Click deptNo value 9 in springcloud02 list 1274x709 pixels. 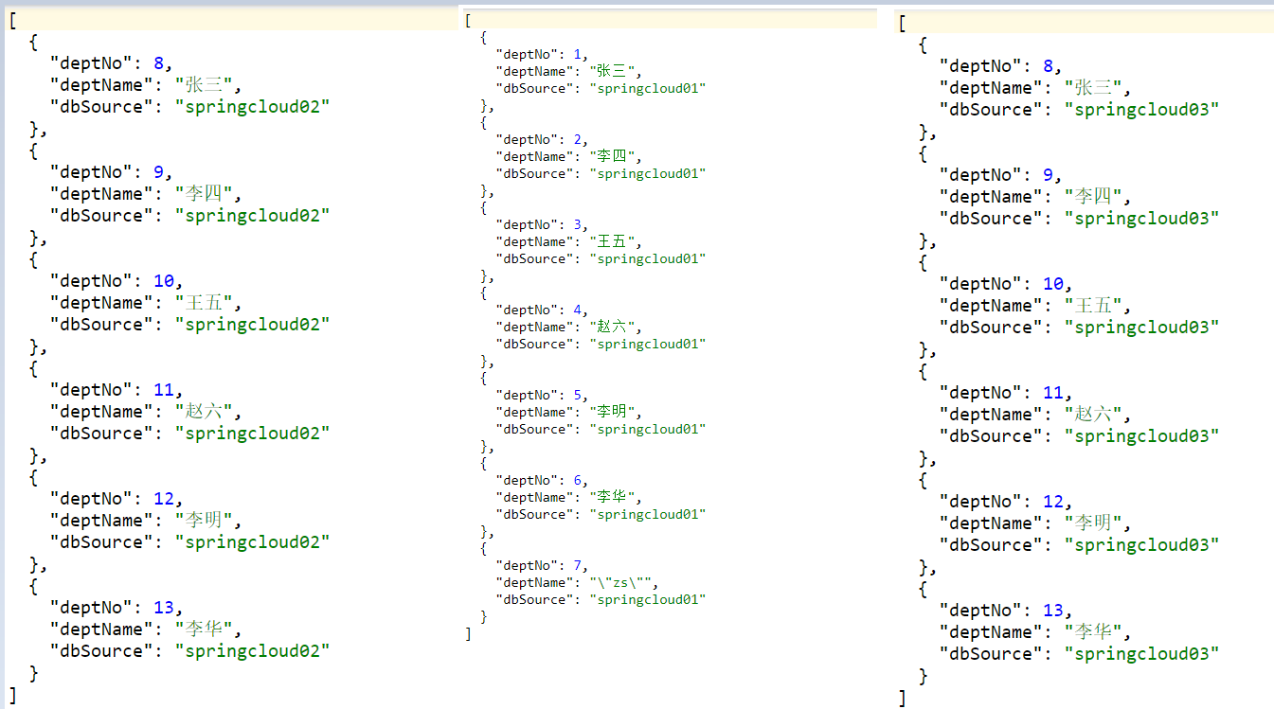pyautogui.click(x=158, y=172)
